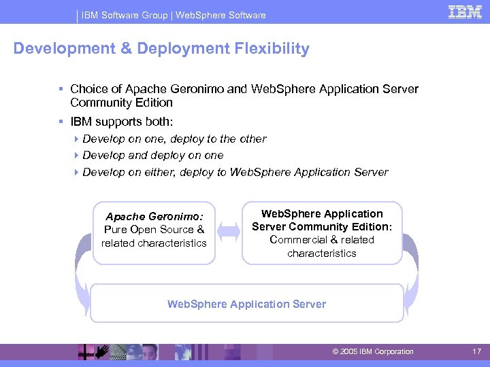The height and width of the screenshot is (367, 490).
Task: Click the arrow marker before Develop and deploy
Action: click(76, 156)
